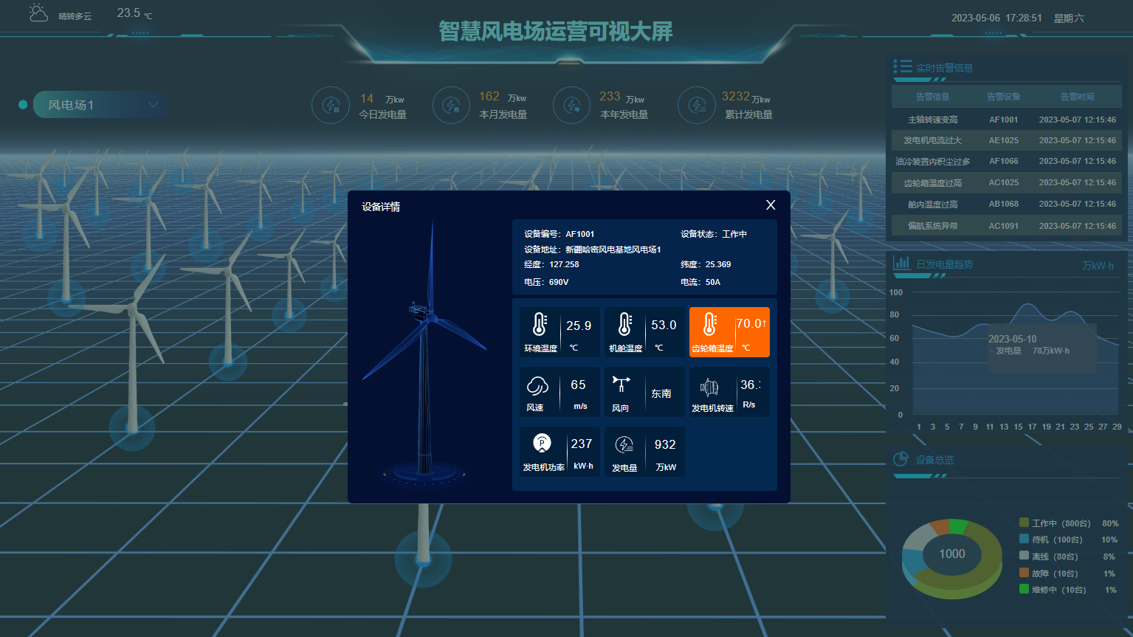Click the cumulative power generation icon

696,106
